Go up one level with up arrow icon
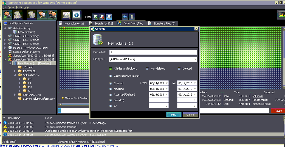The width and height of the screenshot is (285, 147). pyautogui.click(x=132, y=17)
